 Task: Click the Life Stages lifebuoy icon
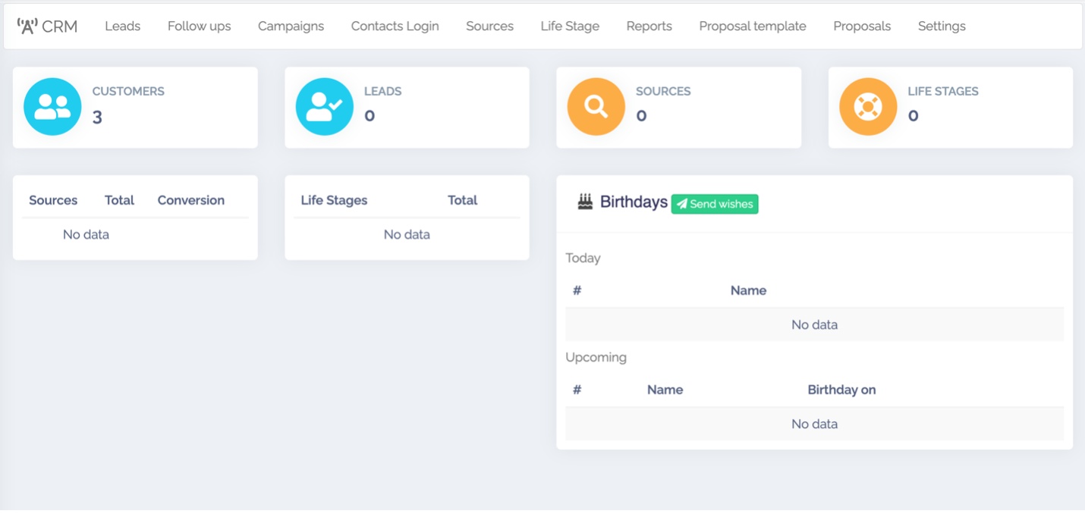(867, 107)
